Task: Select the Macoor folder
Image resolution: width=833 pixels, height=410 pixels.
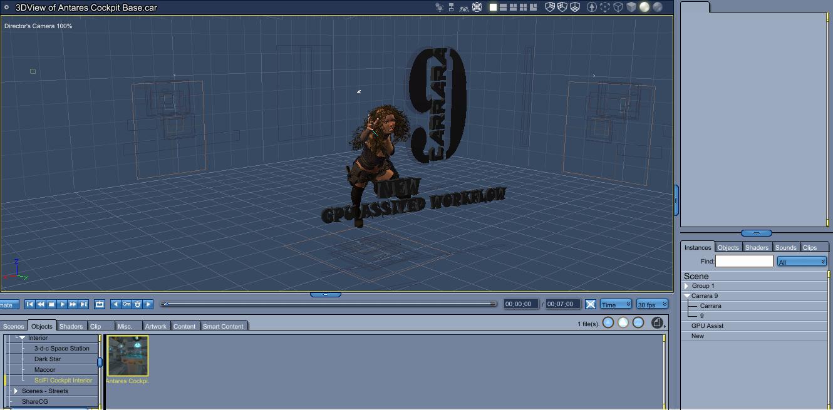Action: [x=44, y=369]
